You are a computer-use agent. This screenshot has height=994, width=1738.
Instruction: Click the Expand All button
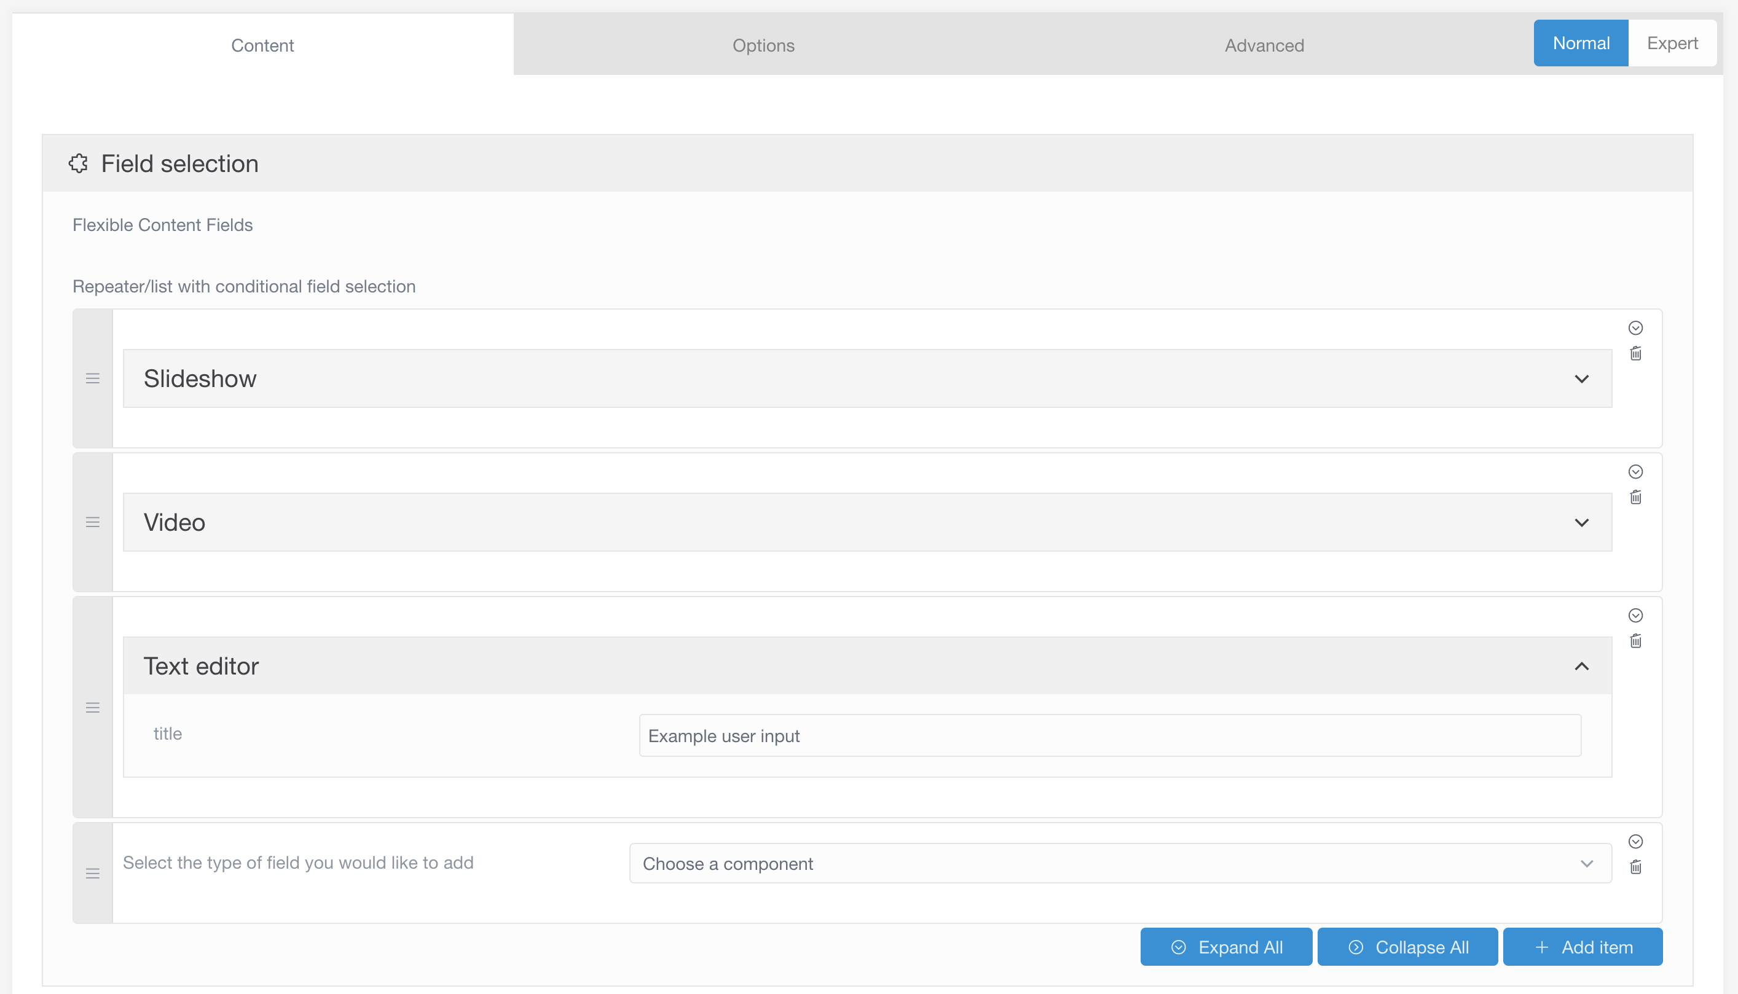[x=1226, y=947]
